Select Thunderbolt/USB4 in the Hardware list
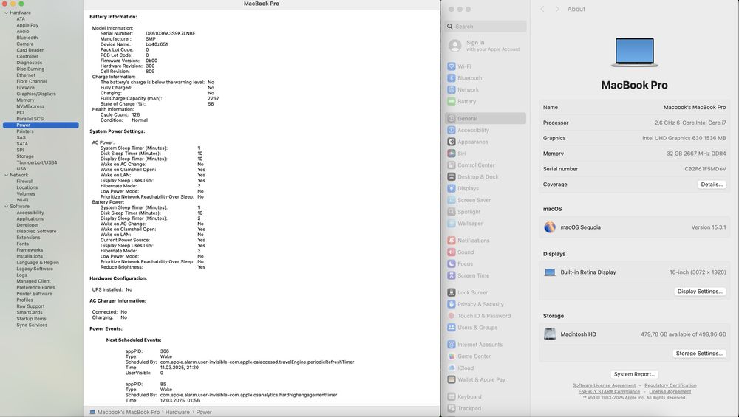The height and width of the screenshot is (417, 739). pyautogui.click(x=37, y=162)
